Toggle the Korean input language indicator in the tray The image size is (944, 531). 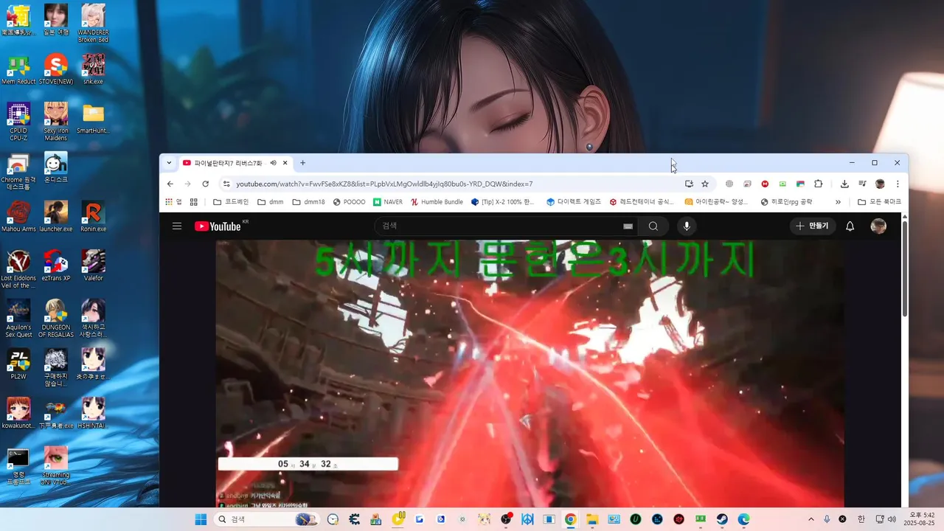[x=861, y=519]
